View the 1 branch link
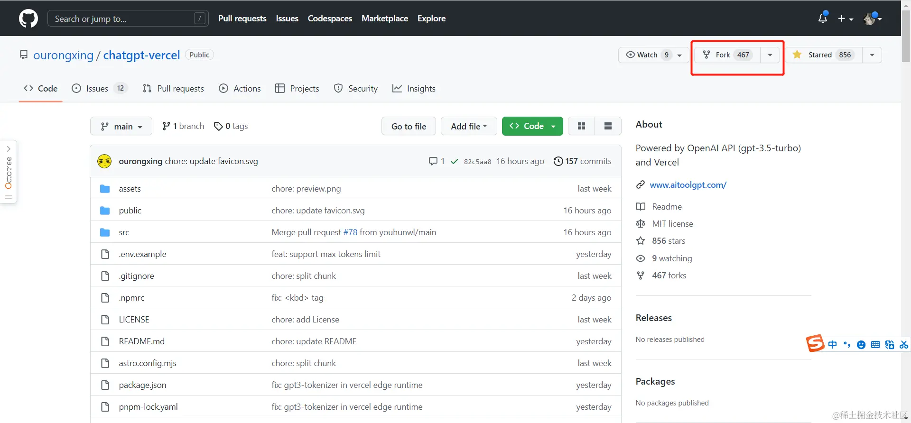The height and width of the screenshot is (423, 911). coord(183,126)
